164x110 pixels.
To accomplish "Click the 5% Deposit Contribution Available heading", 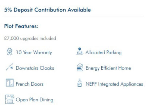I will coord(48,10).
